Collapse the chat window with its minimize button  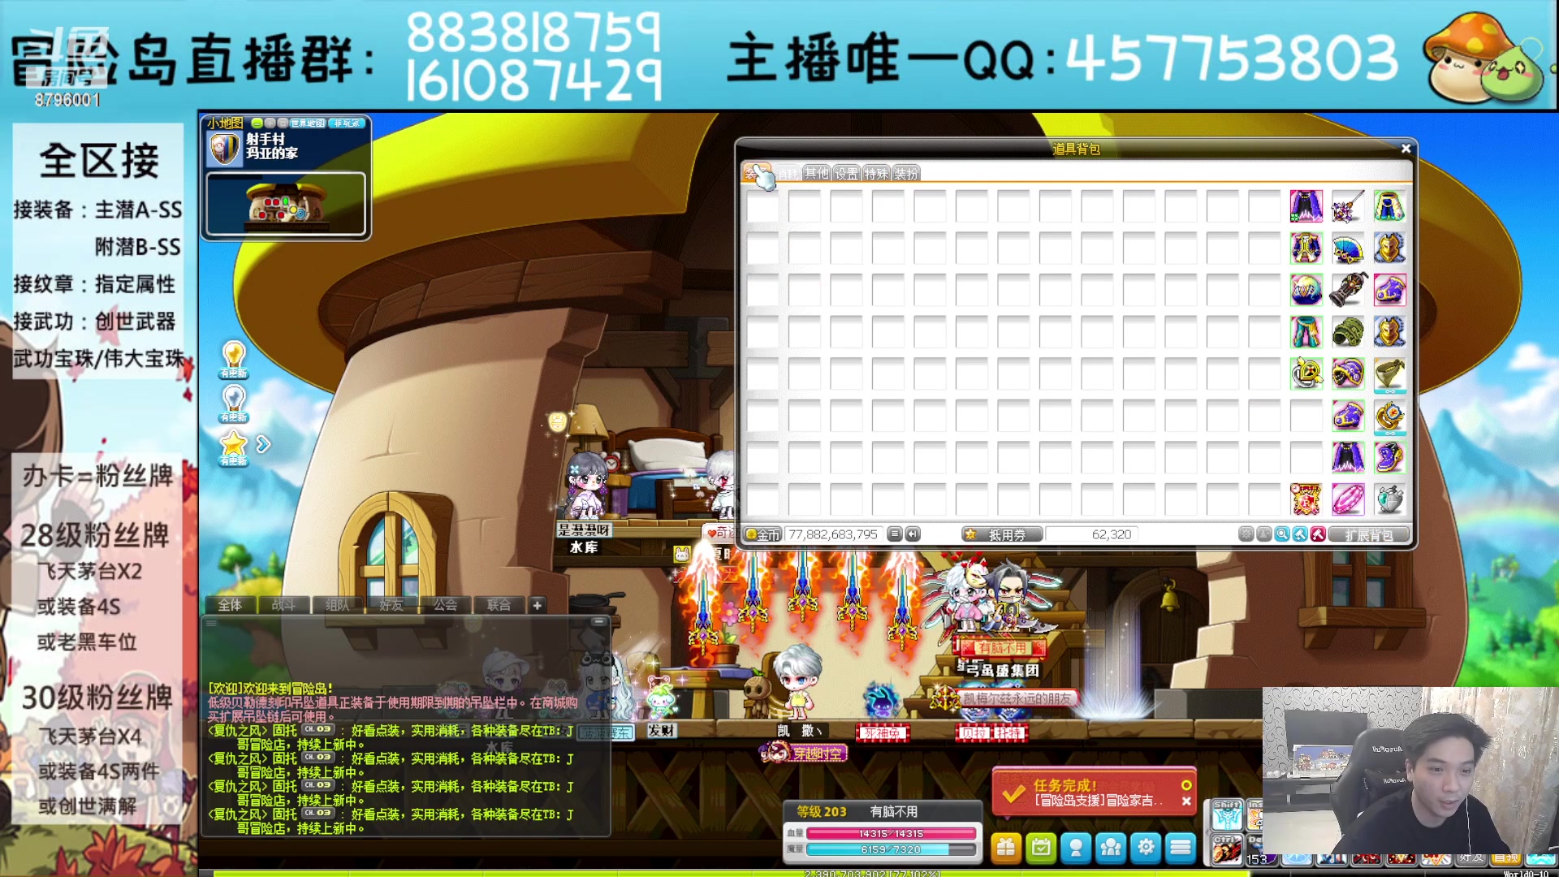click(x=599, y=621)
